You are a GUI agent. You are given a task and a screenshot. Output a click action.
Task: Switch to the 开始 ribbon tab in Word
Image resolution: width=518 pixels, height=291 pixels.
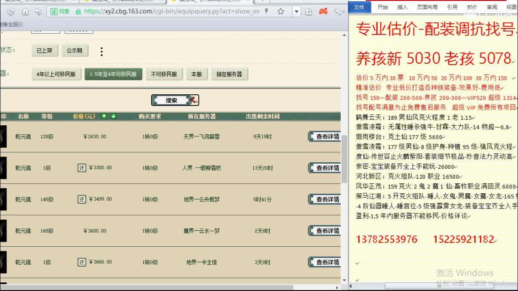382,7
